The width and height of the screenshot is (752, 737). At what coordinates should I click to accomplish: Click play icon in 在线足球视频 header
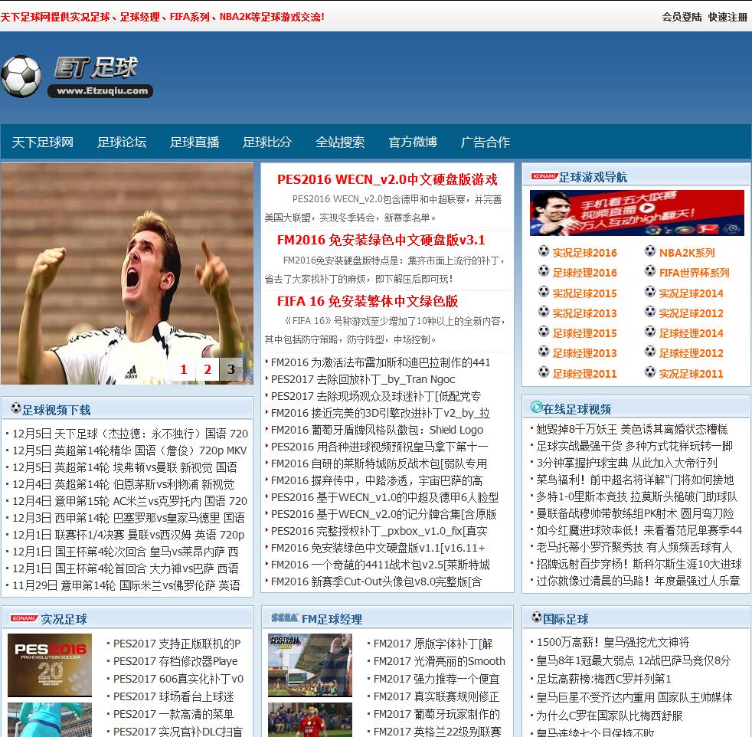pos(536,408)
